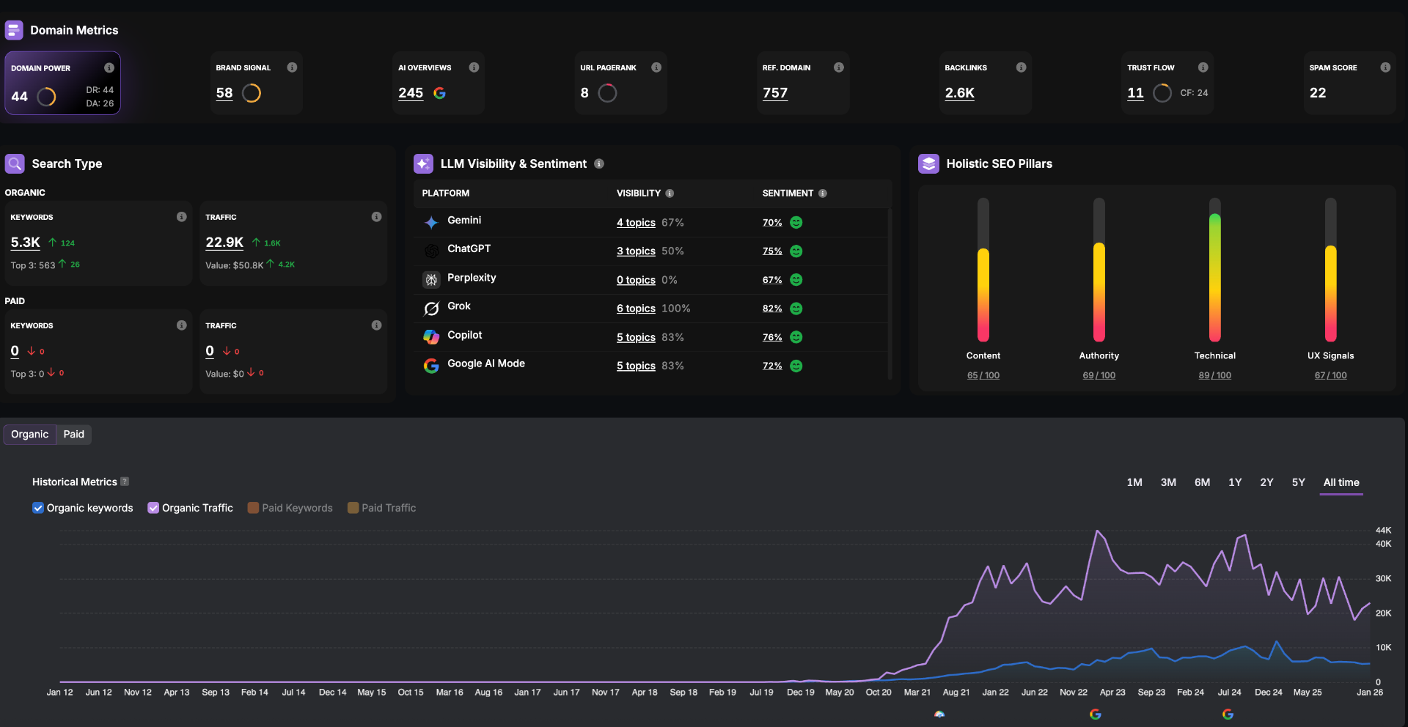Open the 6 topics link for Grok
This screenshot has width=1408, height=727.
click(x=635, y=309)
